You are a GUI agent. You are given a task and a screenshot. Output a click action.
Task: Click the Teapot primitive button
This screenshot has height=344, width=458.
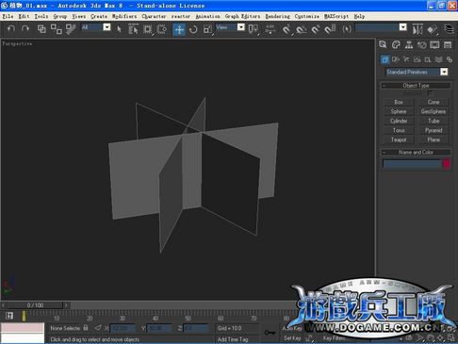pyautogui.click(x=399, y=139)
